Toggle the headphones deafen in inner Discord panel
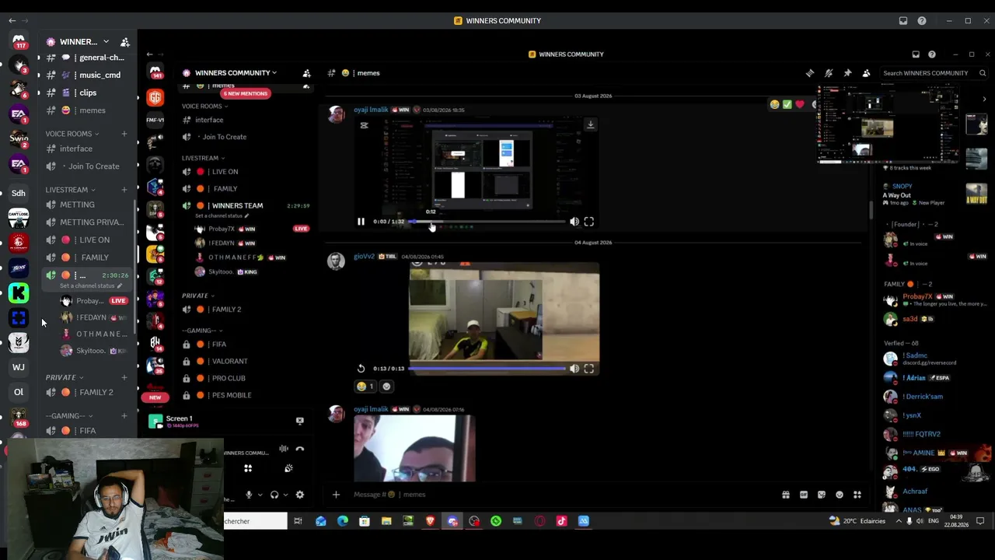 click(x=274, y=495)
